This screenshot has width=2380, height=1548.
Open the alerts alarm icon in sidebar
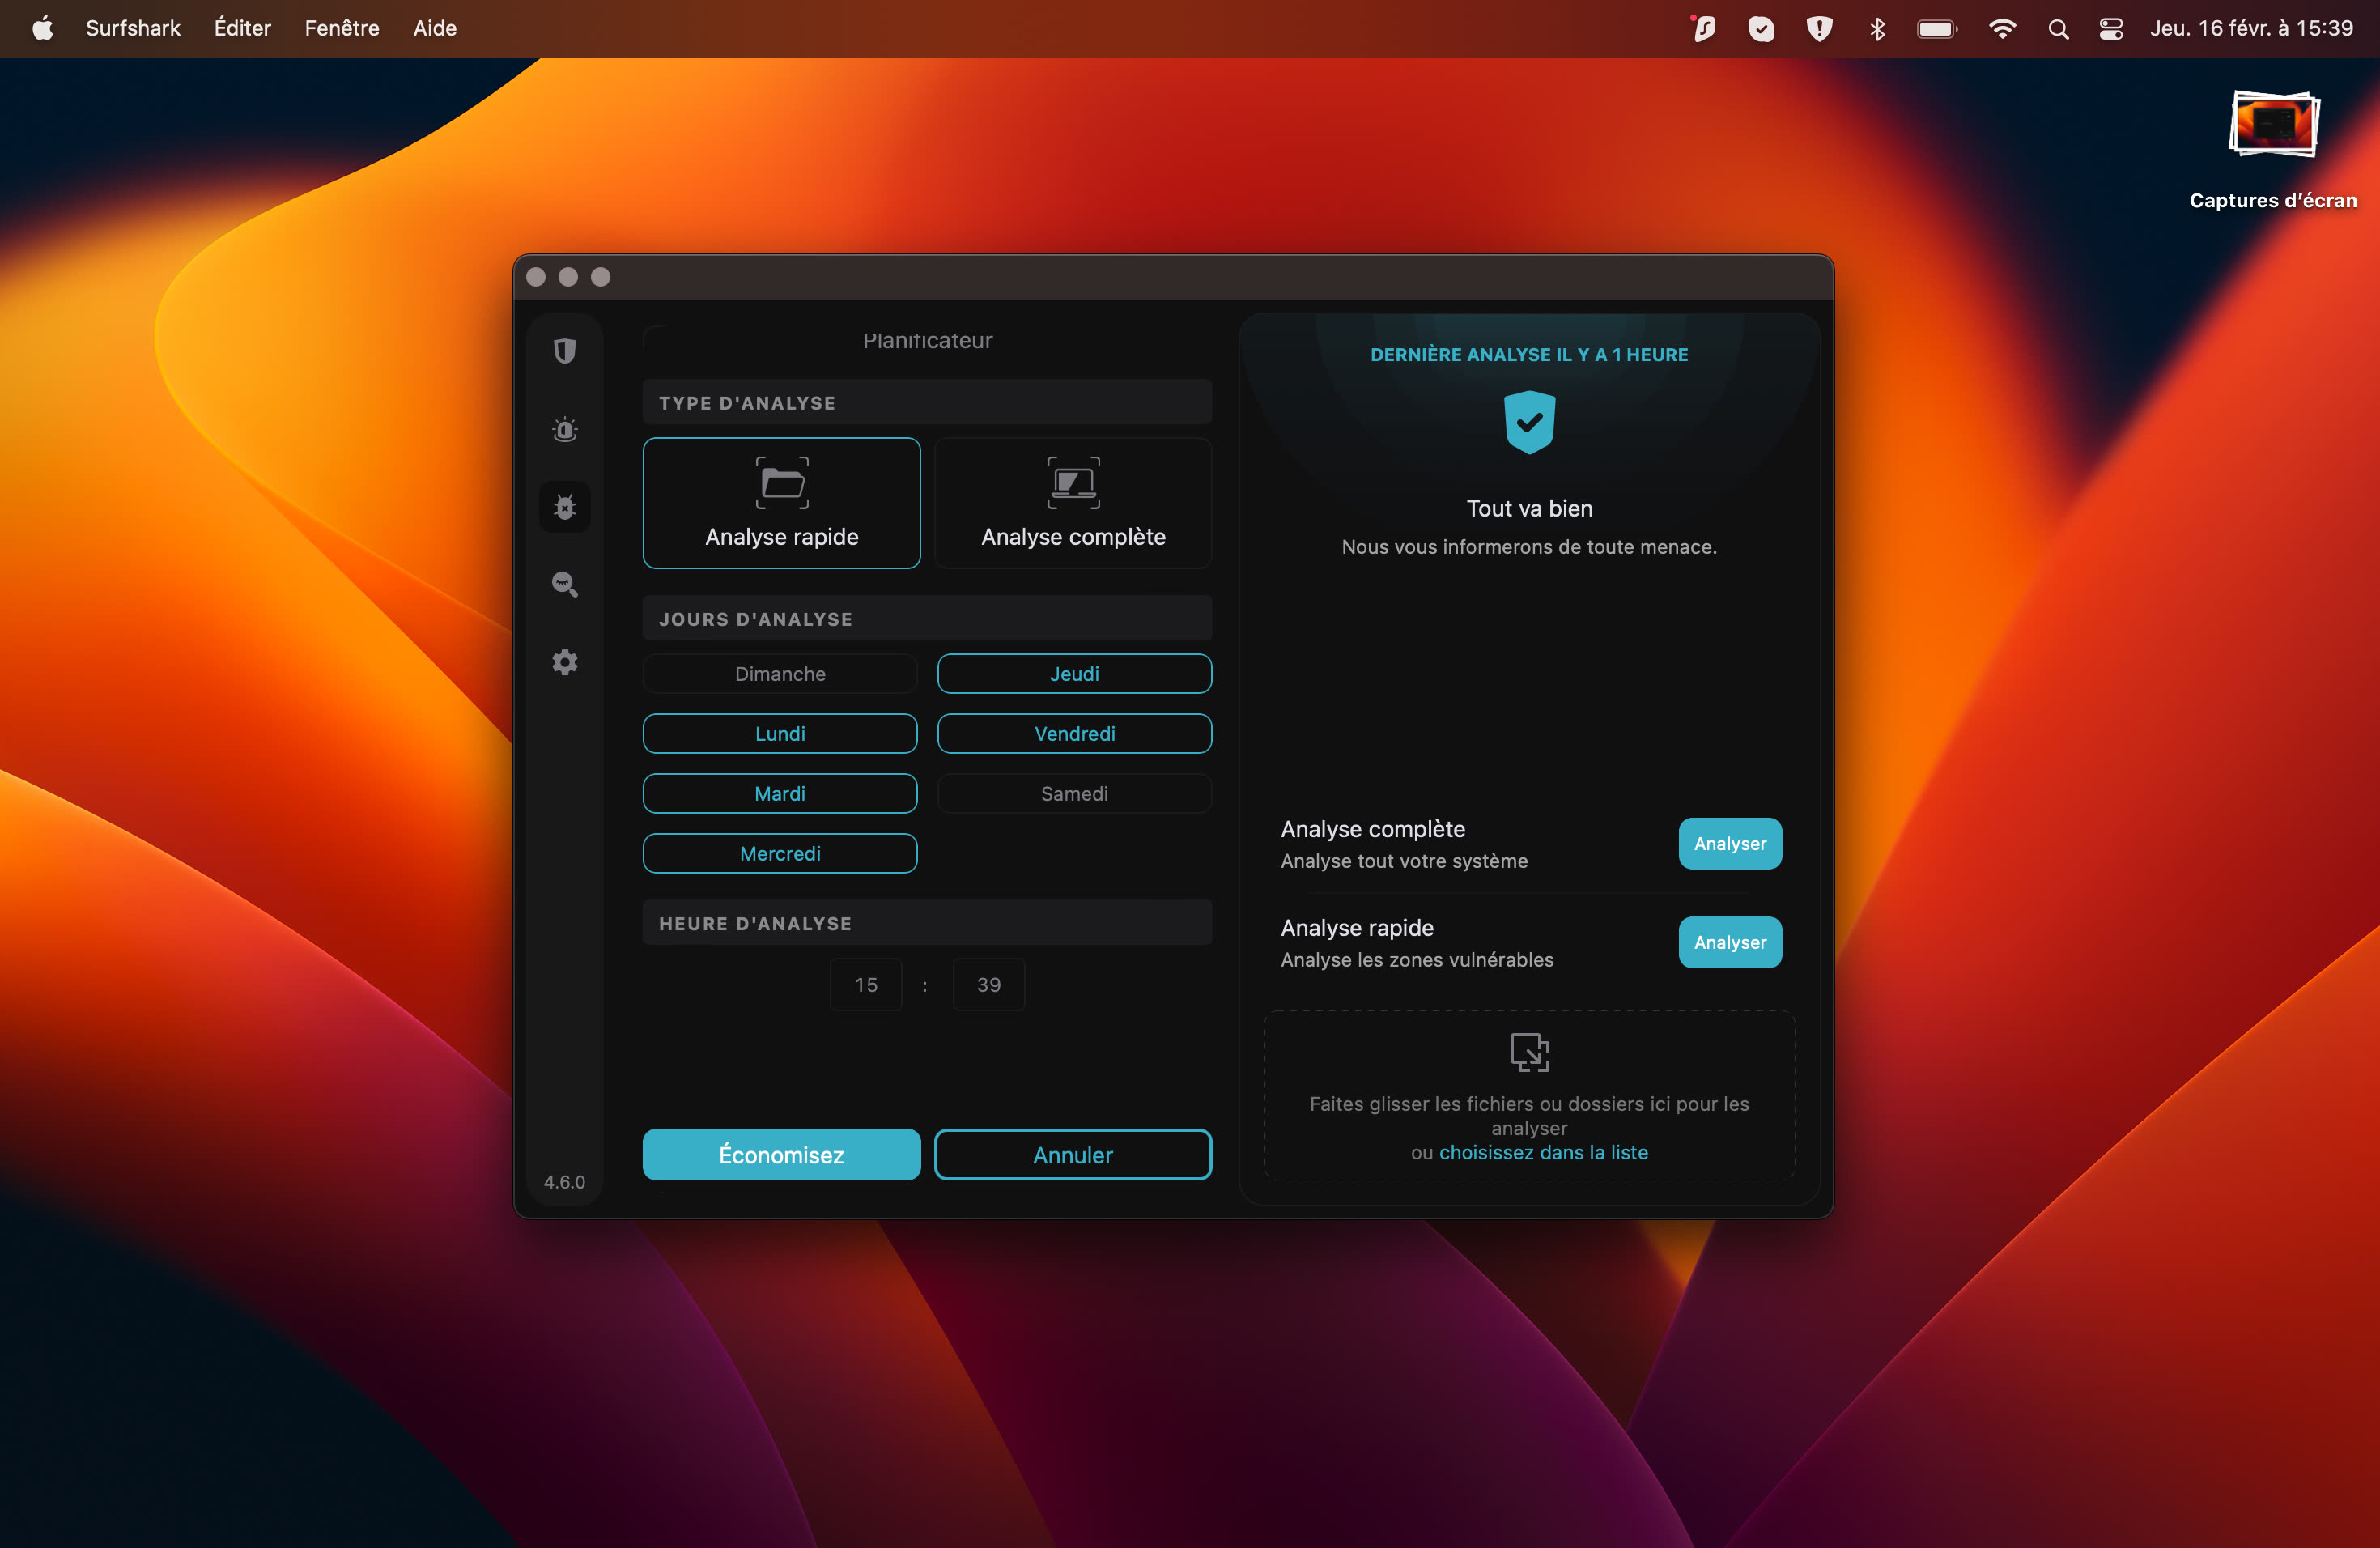click(x=565, y=430)
